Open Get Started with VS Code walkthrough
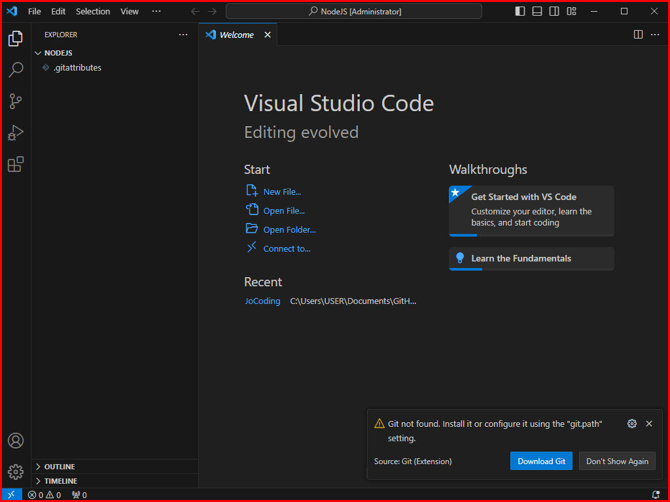 531,210
